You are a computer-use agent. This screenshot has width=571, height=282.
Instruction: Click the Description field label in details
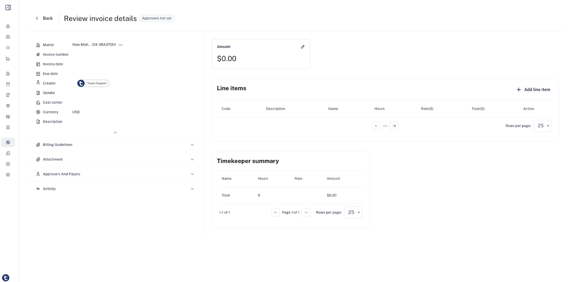click(52, 122)
